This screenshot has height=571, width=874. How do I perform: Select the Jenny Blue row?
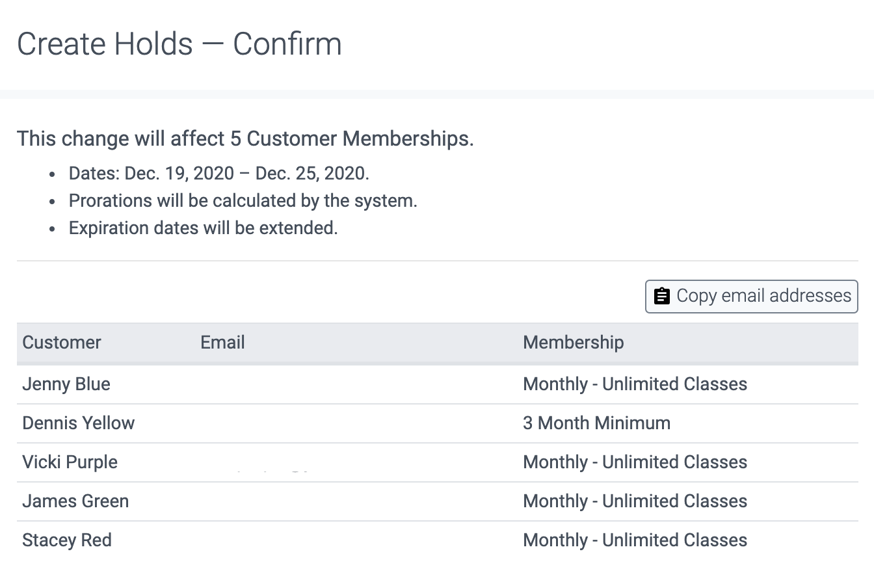tap(66, 384)
